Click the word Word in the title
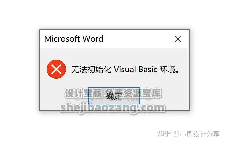This screenshot has width=225, height=143. (x=93, y=39)
